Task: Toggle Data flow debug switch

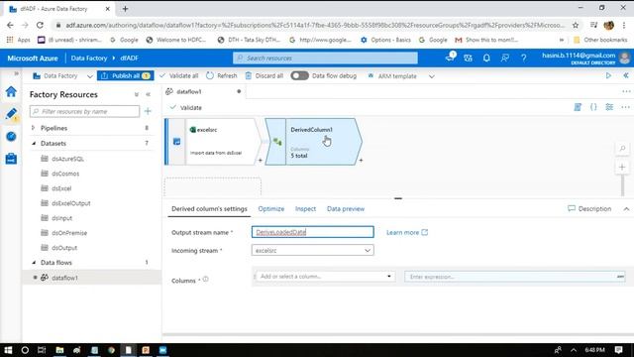Action: (x=299, y=75)
